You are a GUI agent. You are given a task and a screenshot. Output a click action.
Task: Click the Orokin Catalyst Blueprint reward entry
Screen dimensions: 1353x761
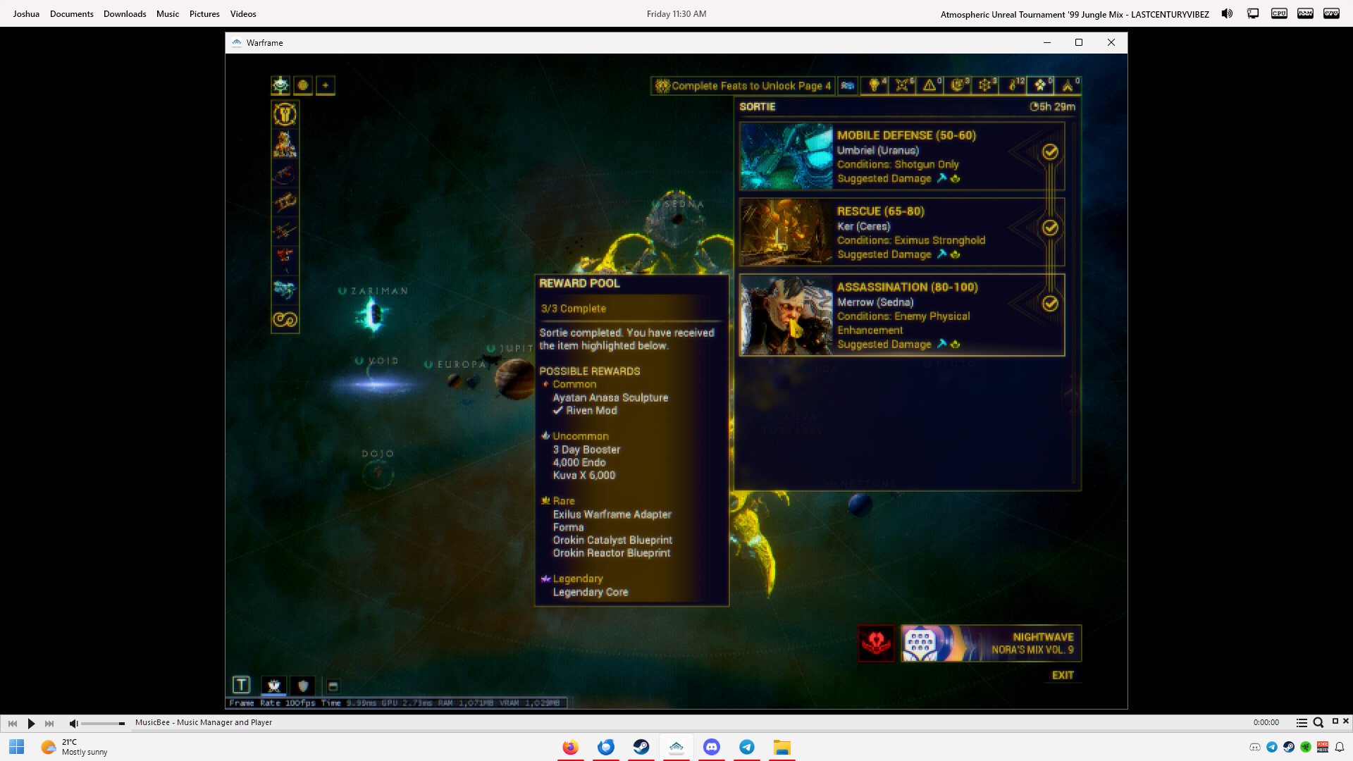(x=612, y=540)
